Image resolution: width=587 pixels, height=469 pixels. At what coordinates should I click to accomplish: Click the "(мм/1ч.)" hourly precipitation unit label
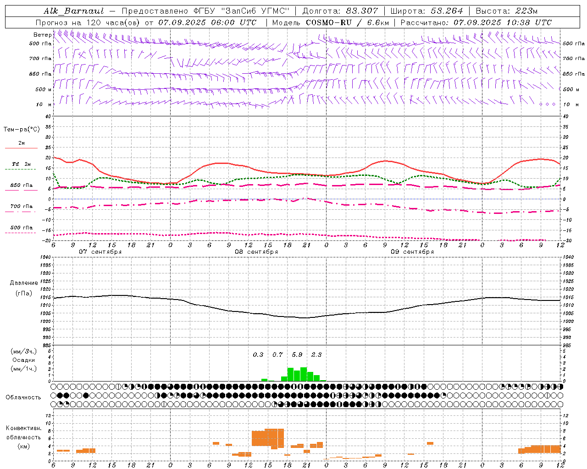(x=24, y=369)
